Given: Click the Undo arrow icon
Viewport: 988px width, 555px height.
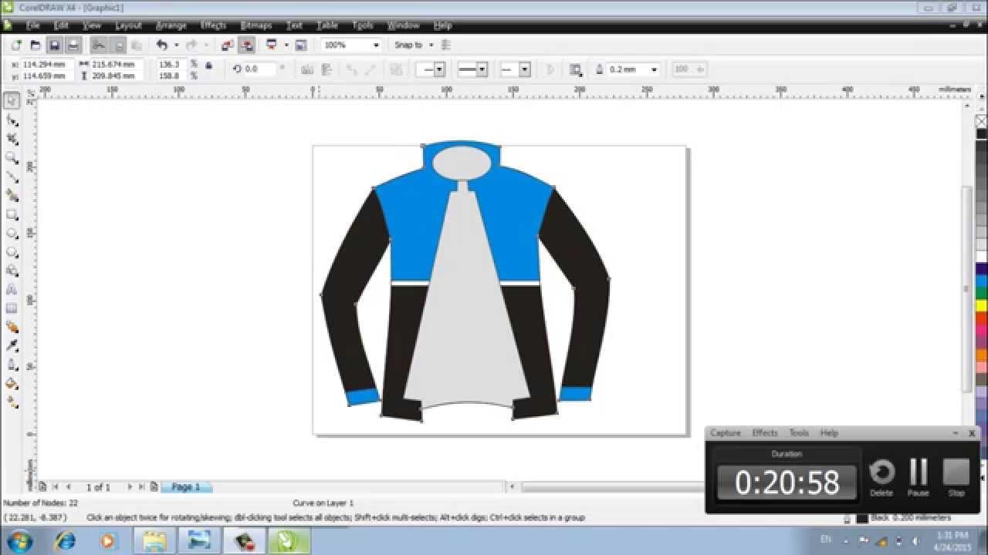Looking at the screenshot, I should (161, 45).
